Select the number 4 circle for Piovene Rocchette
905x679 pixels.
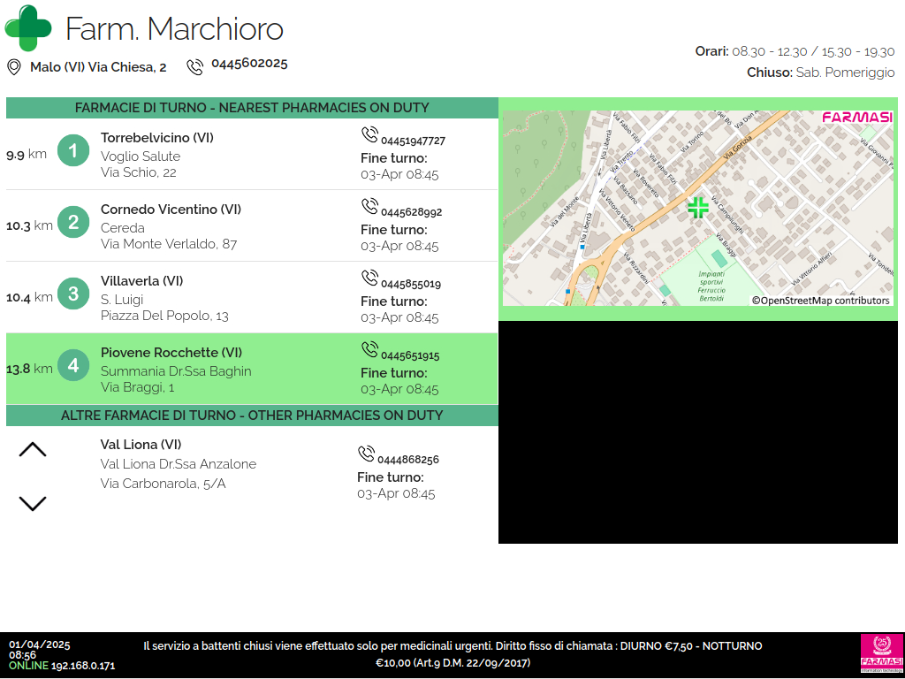click(73, 365)
